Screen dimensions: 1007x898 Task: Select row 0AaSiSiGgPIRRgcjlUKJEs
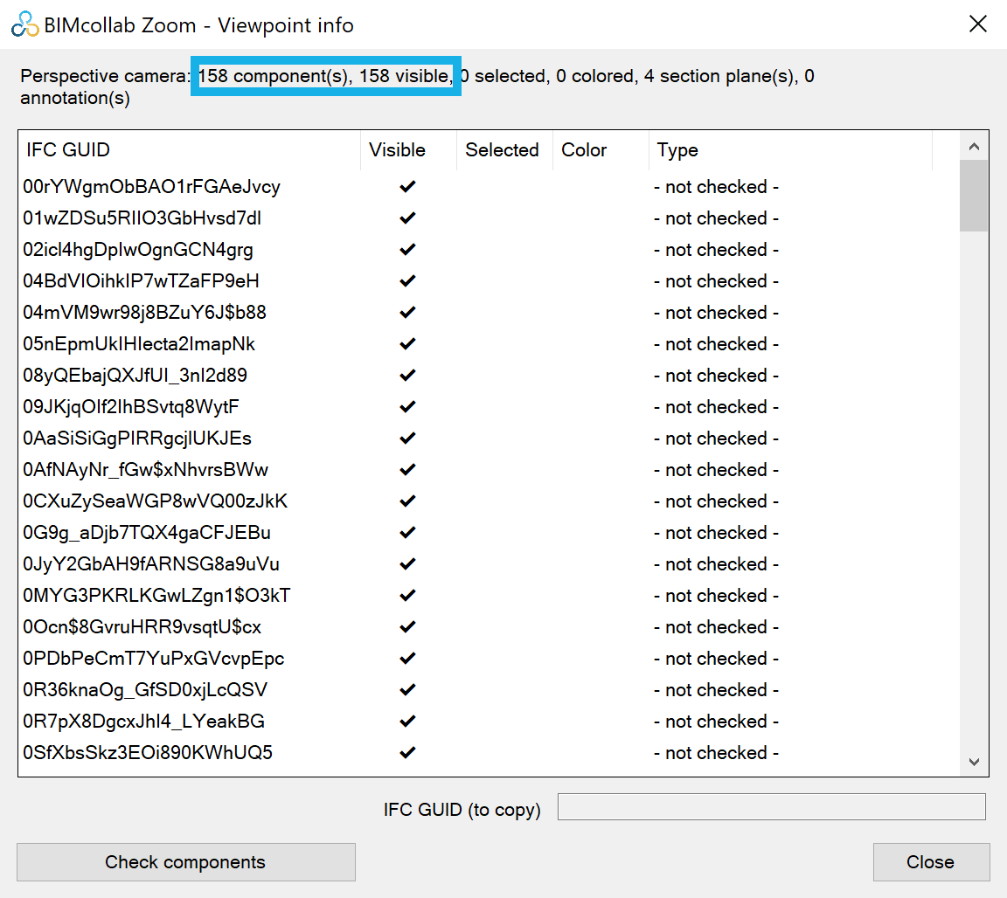[488, 439]
